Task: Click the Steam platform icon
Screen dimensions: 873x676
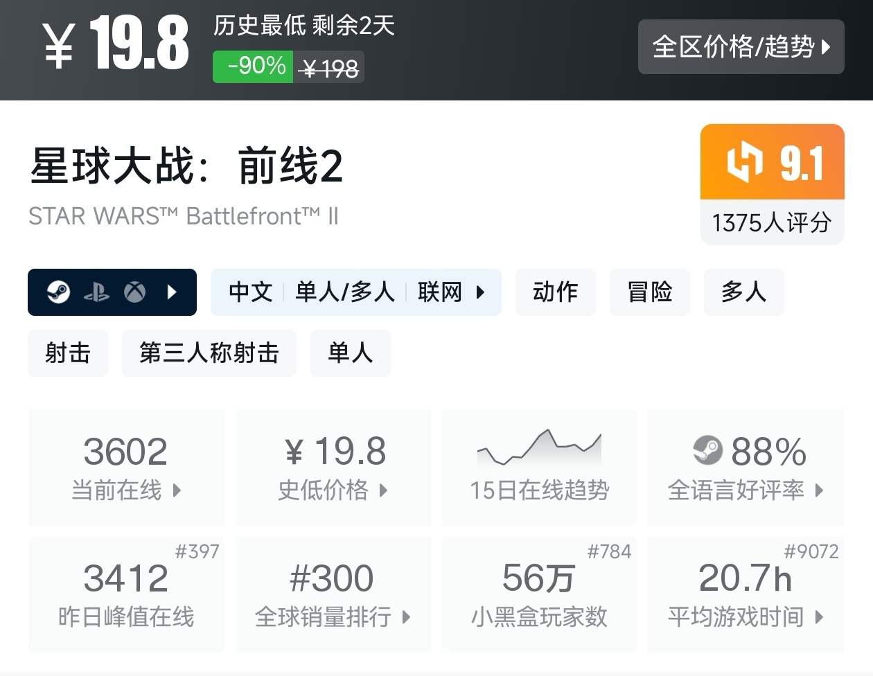Action: [x=58, y=292]
